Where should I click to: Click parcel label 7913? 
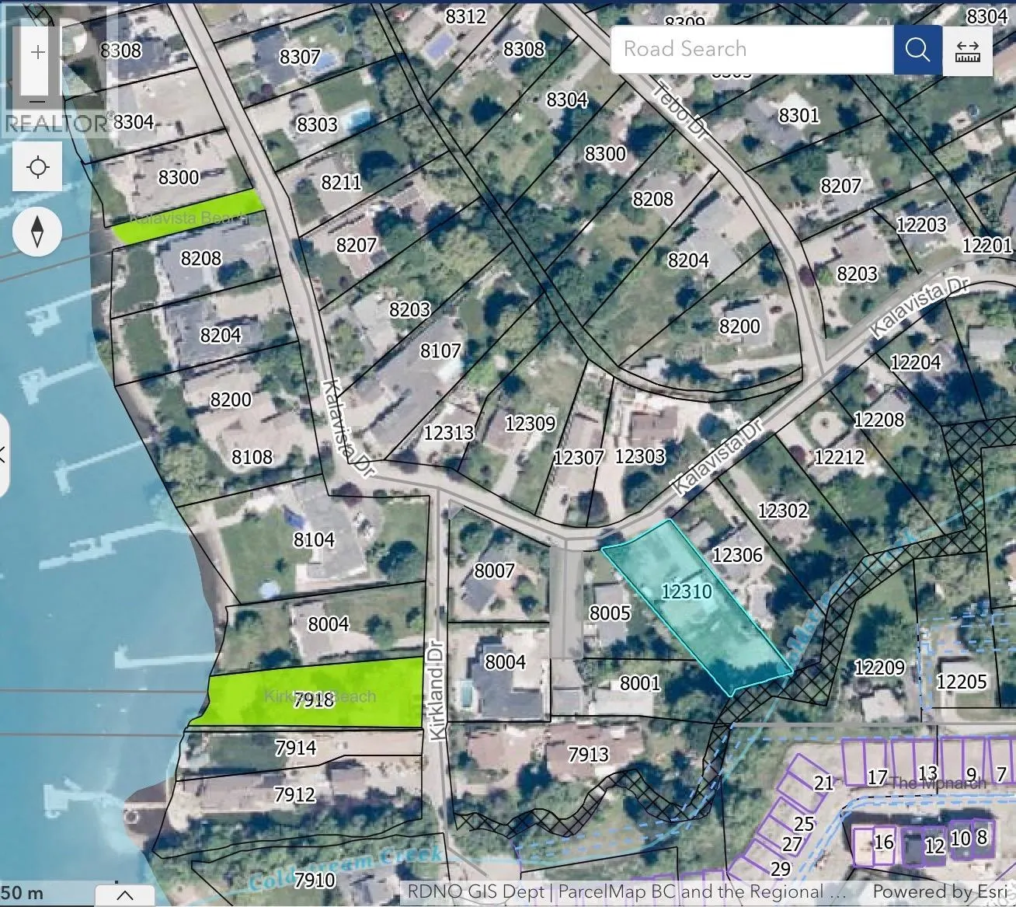pos(588,754)
